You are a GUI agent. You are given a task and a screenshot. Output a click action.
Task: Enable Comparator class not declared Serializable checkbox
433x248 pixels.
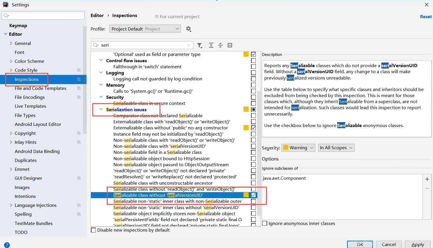(253, 116)
